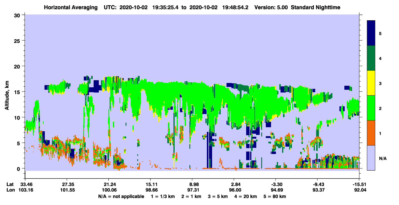The image size is (399, 205).
Task: Click the "Version: 5.00" text
Action: (271, 7)
